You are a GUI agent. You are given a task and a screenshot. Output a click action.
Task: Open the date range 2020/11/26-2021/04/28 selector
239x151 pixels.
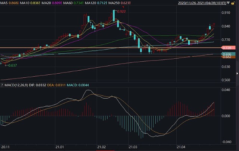[202, 3]
